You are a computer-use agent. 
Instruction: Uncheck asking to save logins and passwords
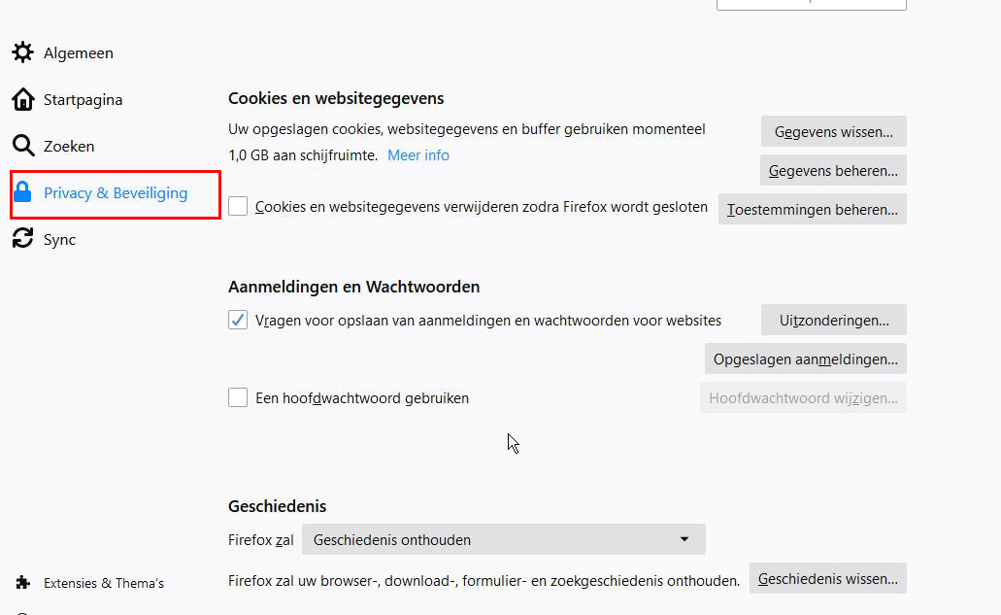click(x=238, y=320)
